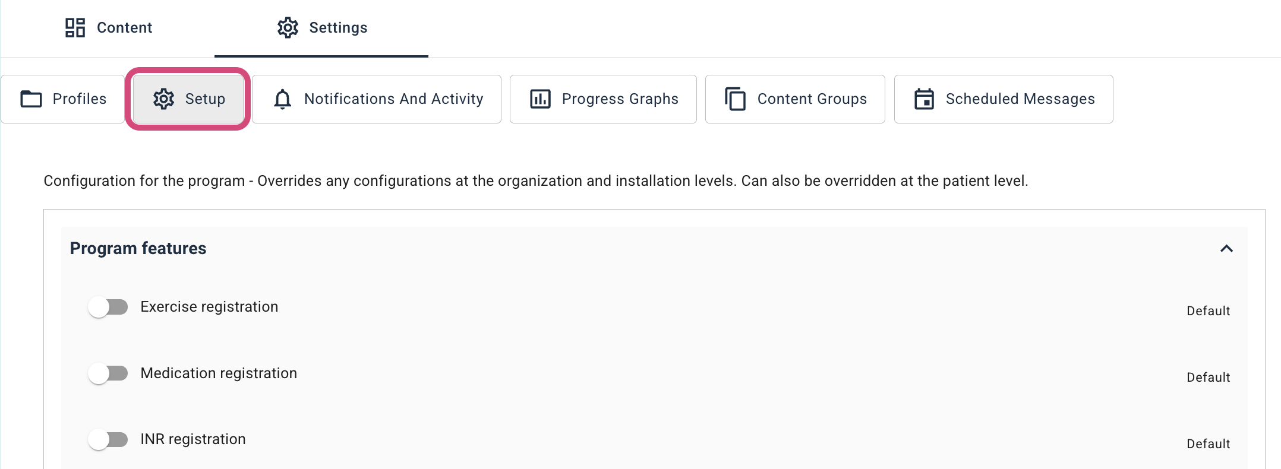Screen dimensions: 1281x469
Task: Click the Scheduled Messages calendar icon
Action: (925, 99)
